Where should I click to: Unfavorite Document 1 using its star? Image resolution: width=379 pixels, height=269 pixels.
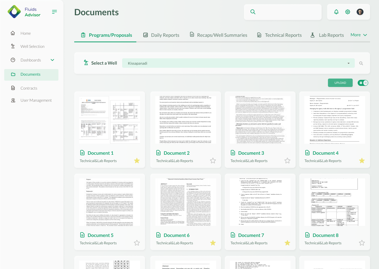tap(137, 161)
